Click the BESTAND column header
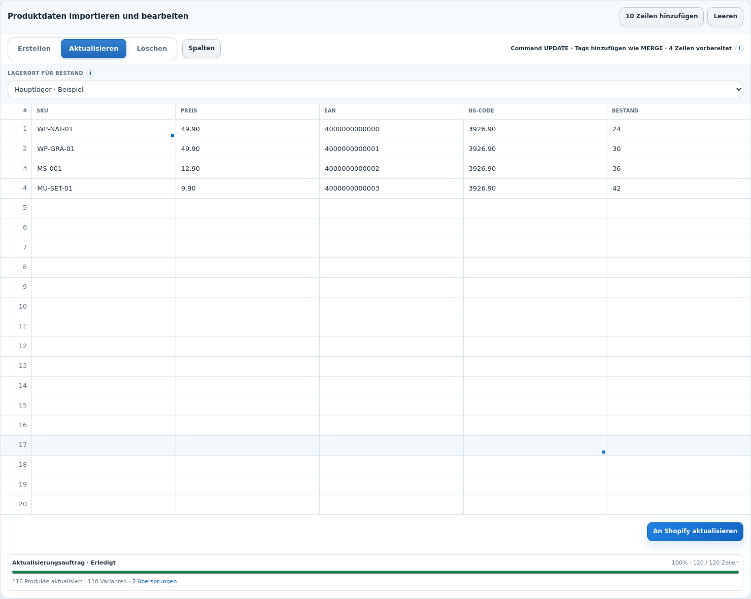751x599 pixels. click(x=679, y=111)
